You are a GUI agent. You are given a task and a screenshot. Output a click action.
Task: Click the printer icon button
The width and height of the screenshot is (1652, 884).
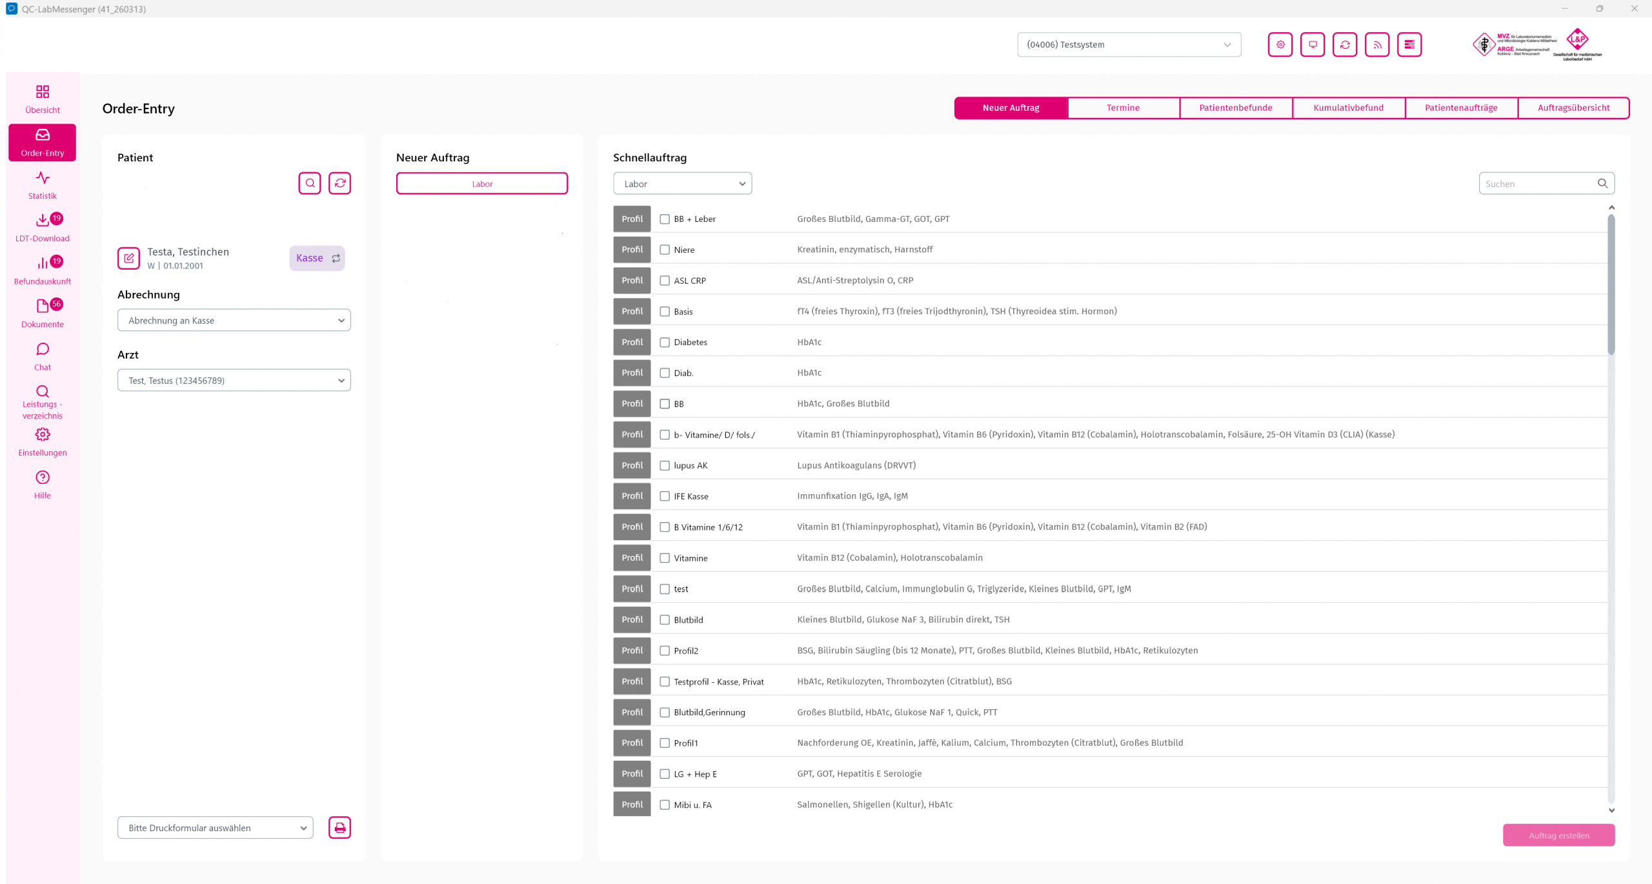pyautogui.click(x=339, y=828)
